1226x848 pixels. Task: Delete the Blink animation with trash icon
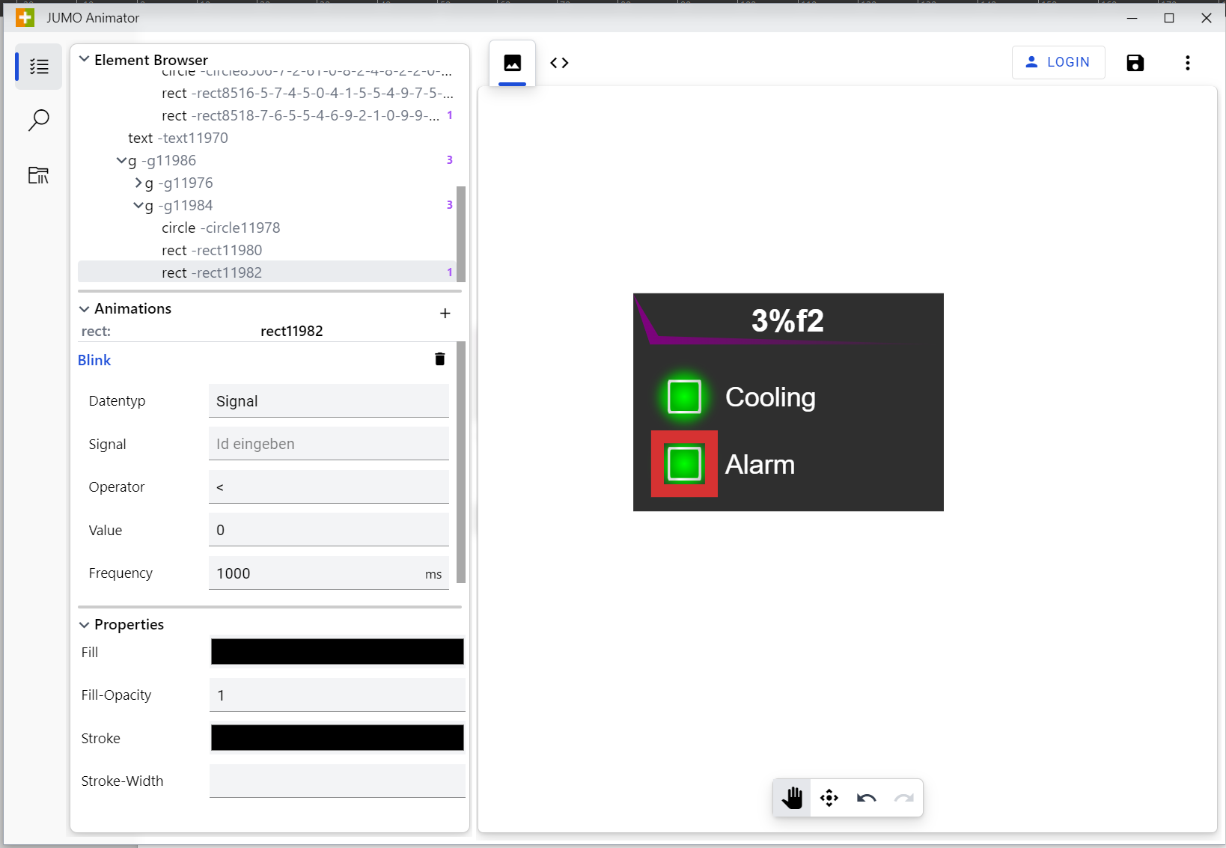coord(440,359)
